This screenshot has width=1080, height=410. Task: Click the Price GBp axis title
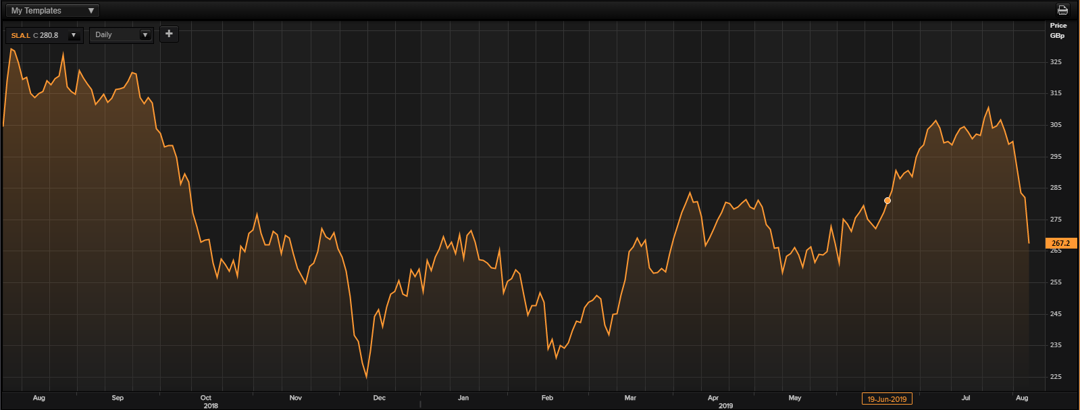coord(1058,30)
